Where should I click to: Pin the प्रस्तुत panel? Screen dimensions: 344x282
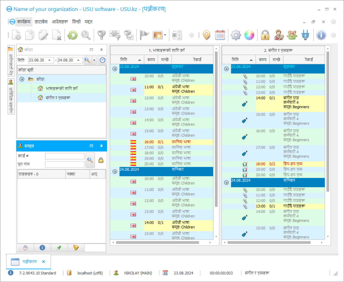[x=101, y=146]
